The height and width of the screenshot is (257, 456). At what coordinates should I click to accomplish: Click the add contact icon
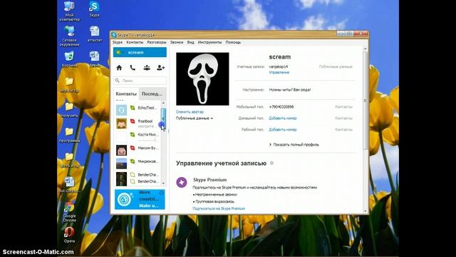(x=160, y=68)
